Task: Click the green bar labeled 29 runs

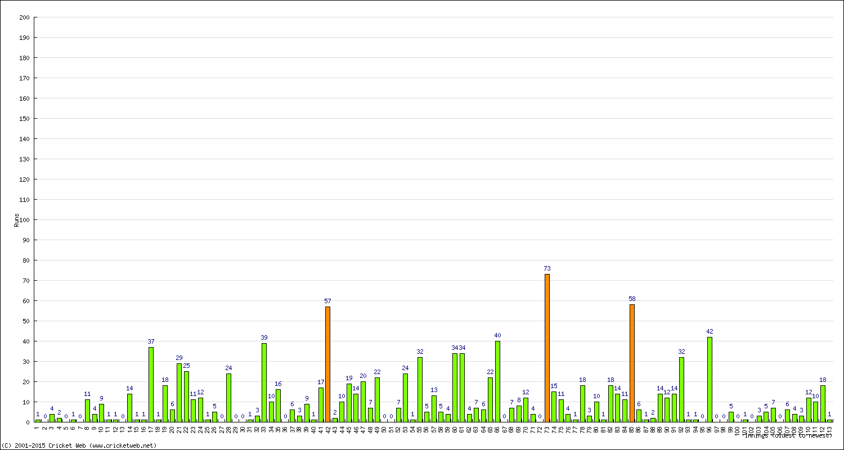Action: 179,393
